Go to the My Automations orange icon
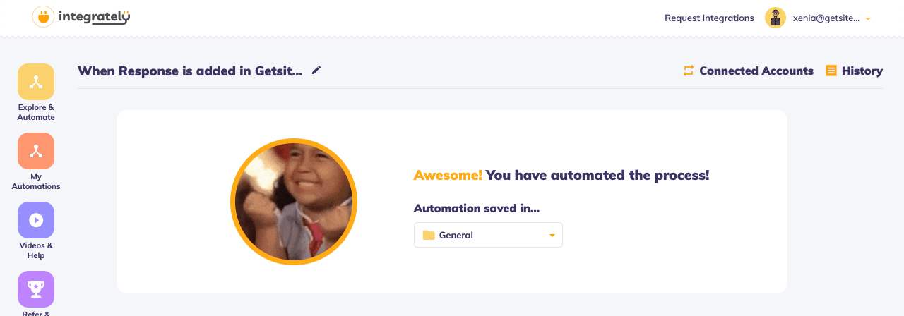 click(x=36, y=151)
